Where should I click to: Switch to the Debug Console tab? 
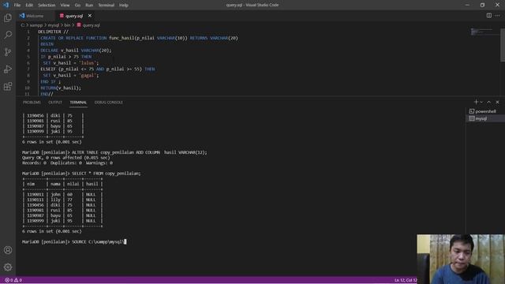tap(109, 103)
